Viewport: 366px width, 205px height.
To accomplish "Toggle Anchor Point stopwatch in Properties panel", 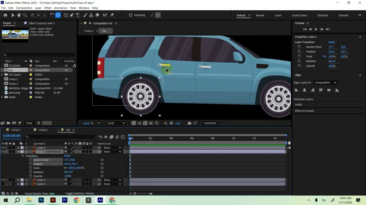I will 299,47.
